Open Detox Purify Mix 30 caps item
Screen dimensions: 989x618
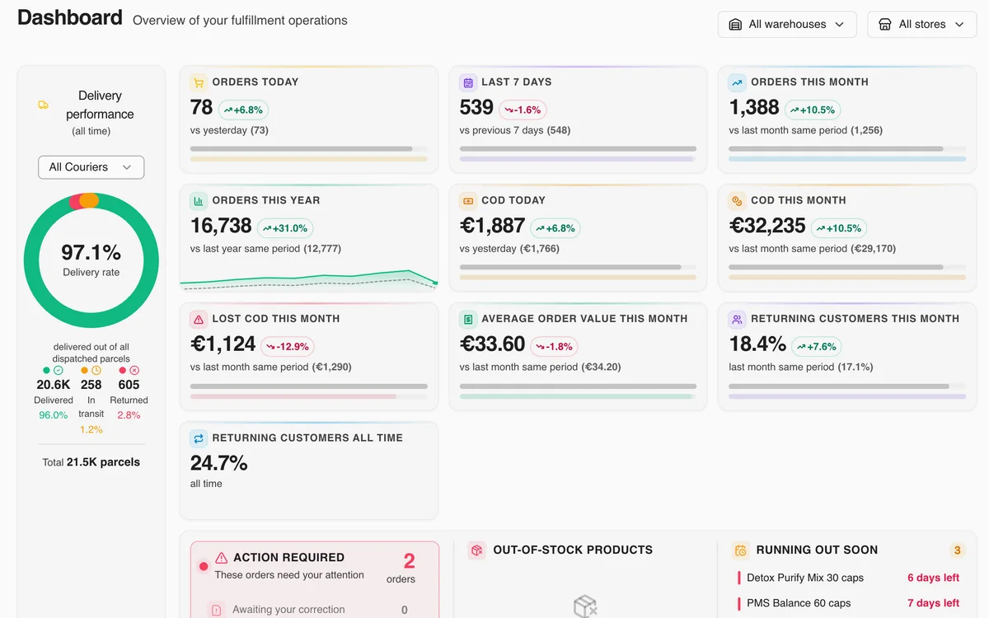(x=849, y=578)
